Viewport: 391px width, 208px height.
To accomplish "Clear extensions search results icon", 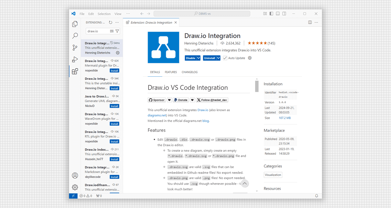I will (x=112, y=31).
